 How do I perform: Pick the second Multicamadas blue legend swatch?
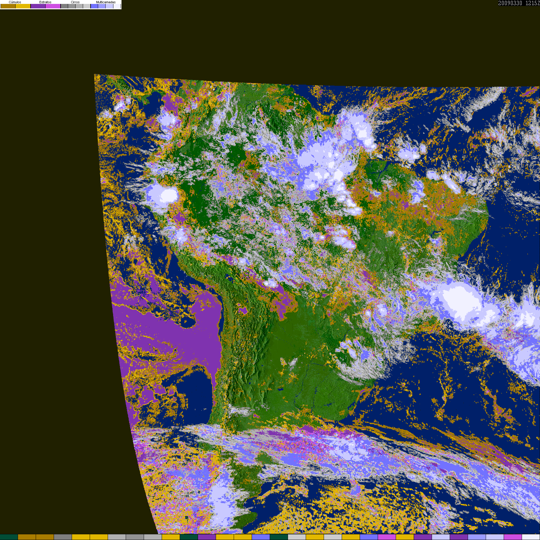102,6
